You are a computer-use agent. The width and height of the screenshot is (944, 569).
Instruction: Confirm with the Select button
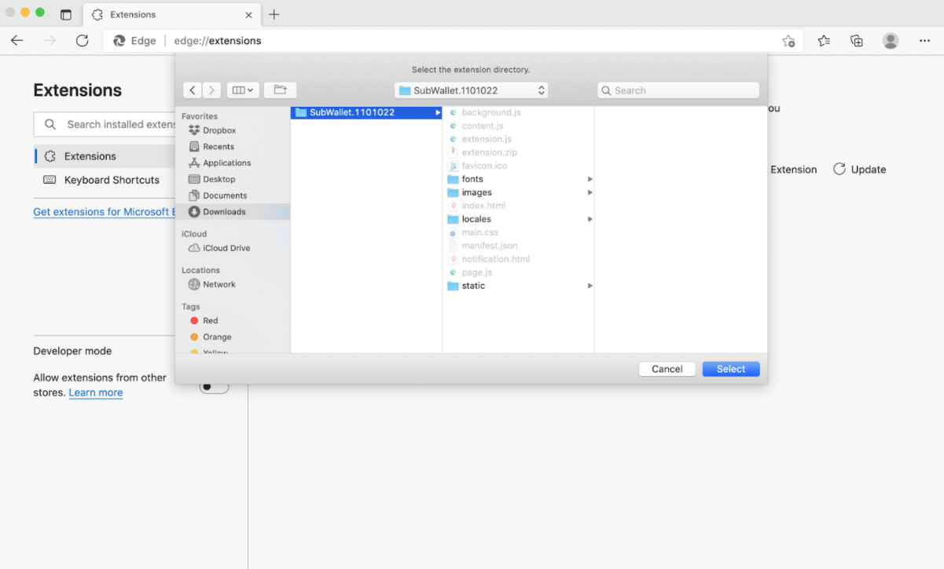(x=731, y=369)
